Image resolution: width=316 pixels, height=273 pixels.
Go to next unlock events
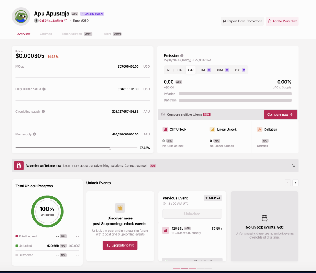[295, 183]
